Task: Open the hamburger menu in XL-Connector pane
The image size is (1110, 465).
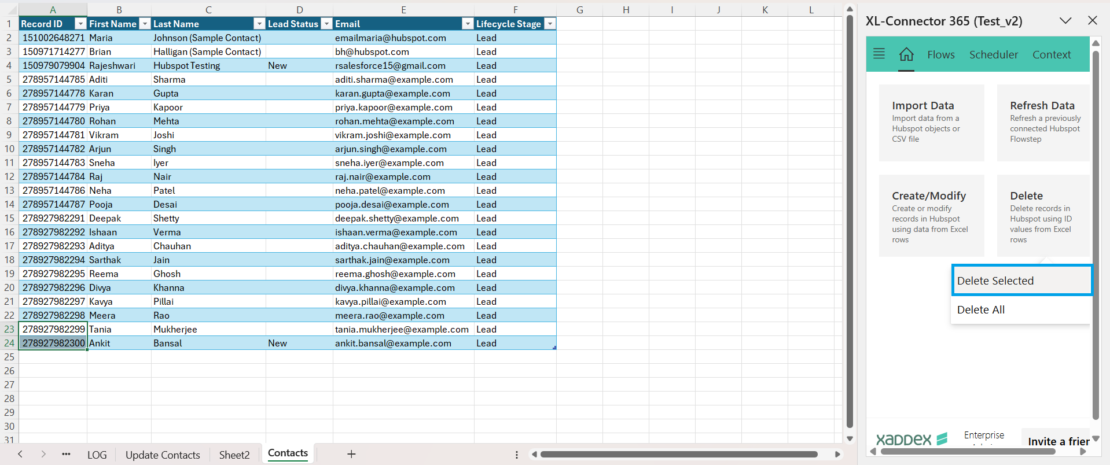Action: 879,54
